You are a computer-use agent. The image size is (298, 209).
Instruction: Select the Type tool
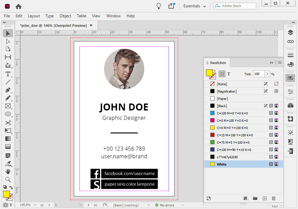pos(8,74)
